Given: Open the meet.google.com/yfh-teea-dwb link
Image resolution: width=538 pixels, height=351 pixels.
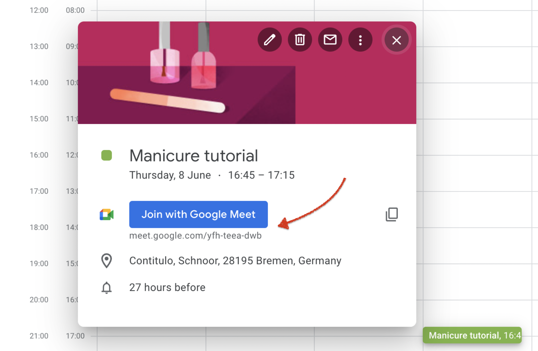Looking at the screenshot, I should coord(195,236).
